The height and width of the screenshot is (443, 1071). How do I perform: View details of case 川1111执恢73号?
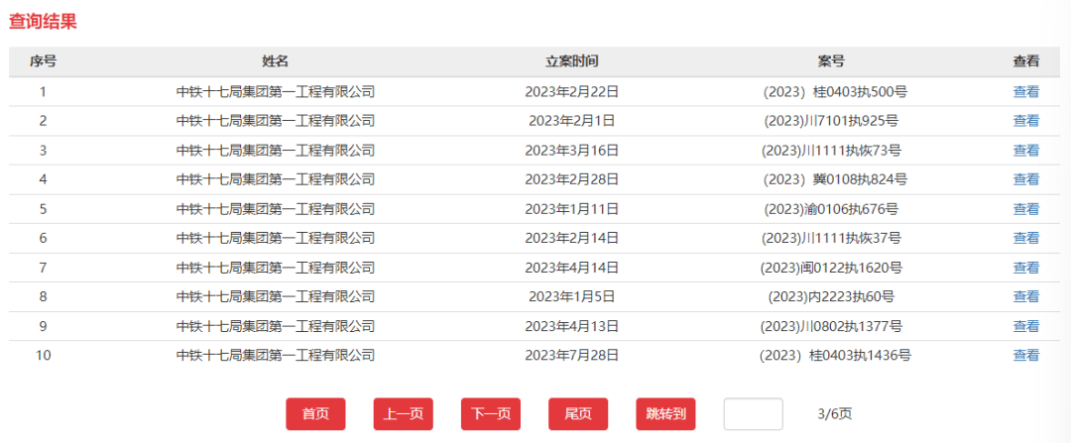[1025, 151]
